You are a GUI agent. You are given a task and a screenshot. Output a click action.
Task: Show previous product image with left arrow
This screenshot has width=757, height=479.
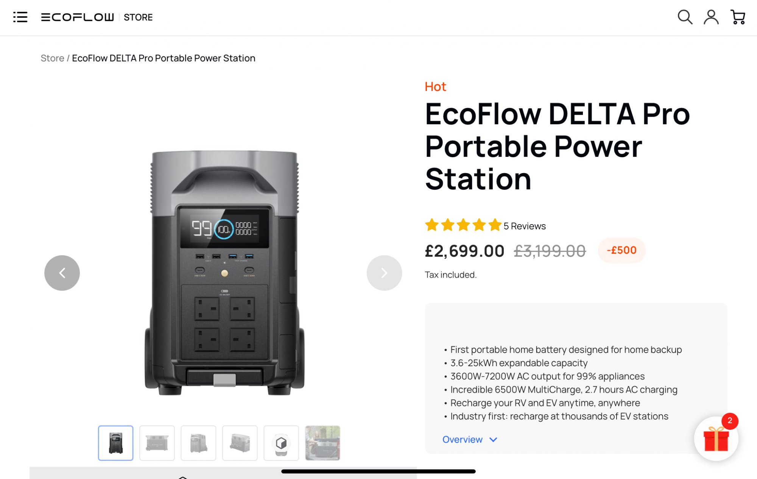pos(62,273)
